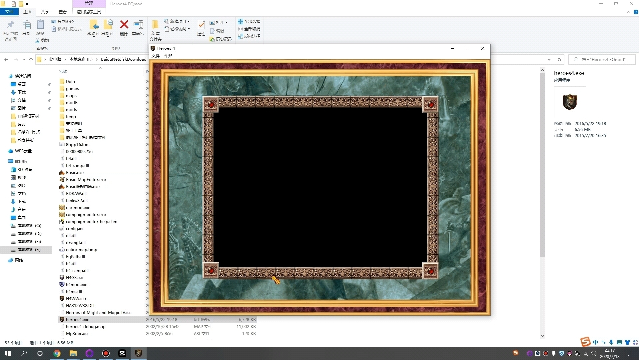Click Select all (全部选择) button
Image resolution: width=639 pixels, height=360 pixels.
tap(249, 21)
